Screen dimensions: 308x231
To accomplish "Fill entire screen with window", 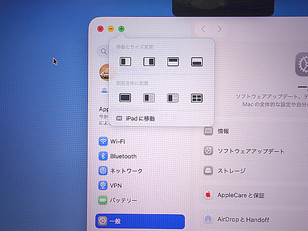I will (125, 98).
